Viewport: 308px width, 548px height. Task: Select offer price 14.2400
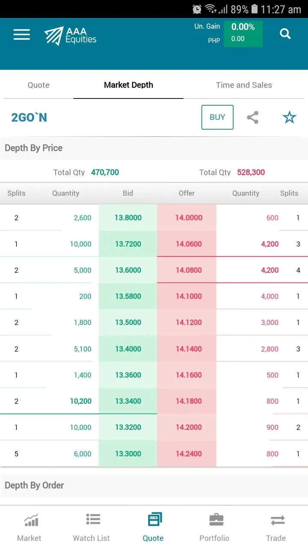tap(187, 454)
